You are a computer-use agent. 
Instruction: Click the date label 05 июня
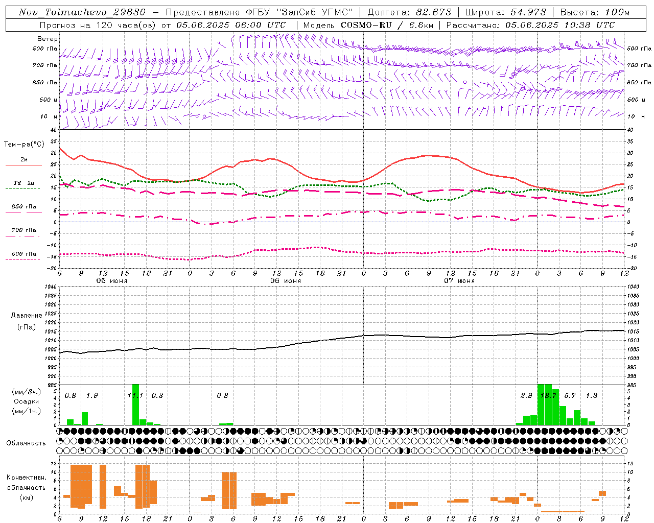point(112,281)
